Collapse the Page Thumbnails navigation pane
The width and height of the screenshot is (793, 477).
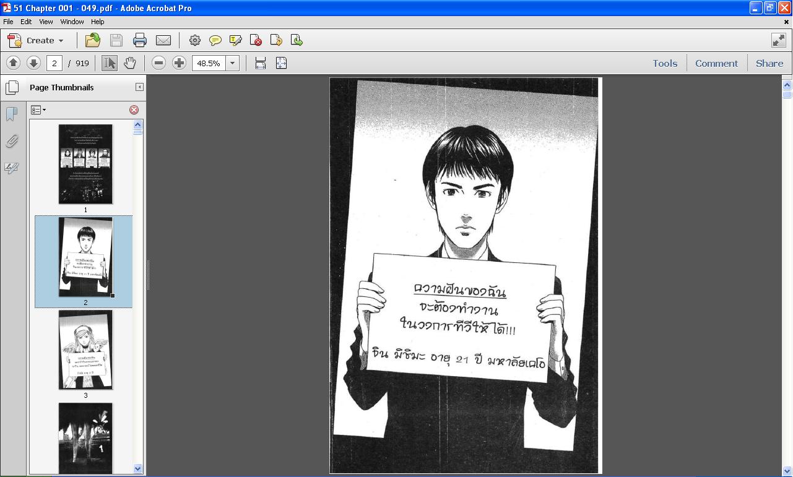pyautogui.click(x=139, y=87)
